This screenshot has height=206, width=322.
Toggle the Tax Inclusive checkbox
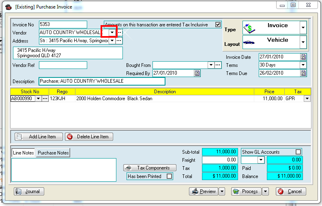218,25
